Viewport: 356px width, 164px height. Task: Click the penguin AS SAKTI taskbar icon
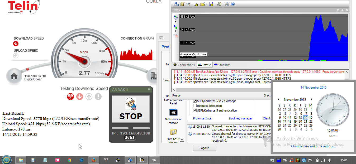coord(142,160)
